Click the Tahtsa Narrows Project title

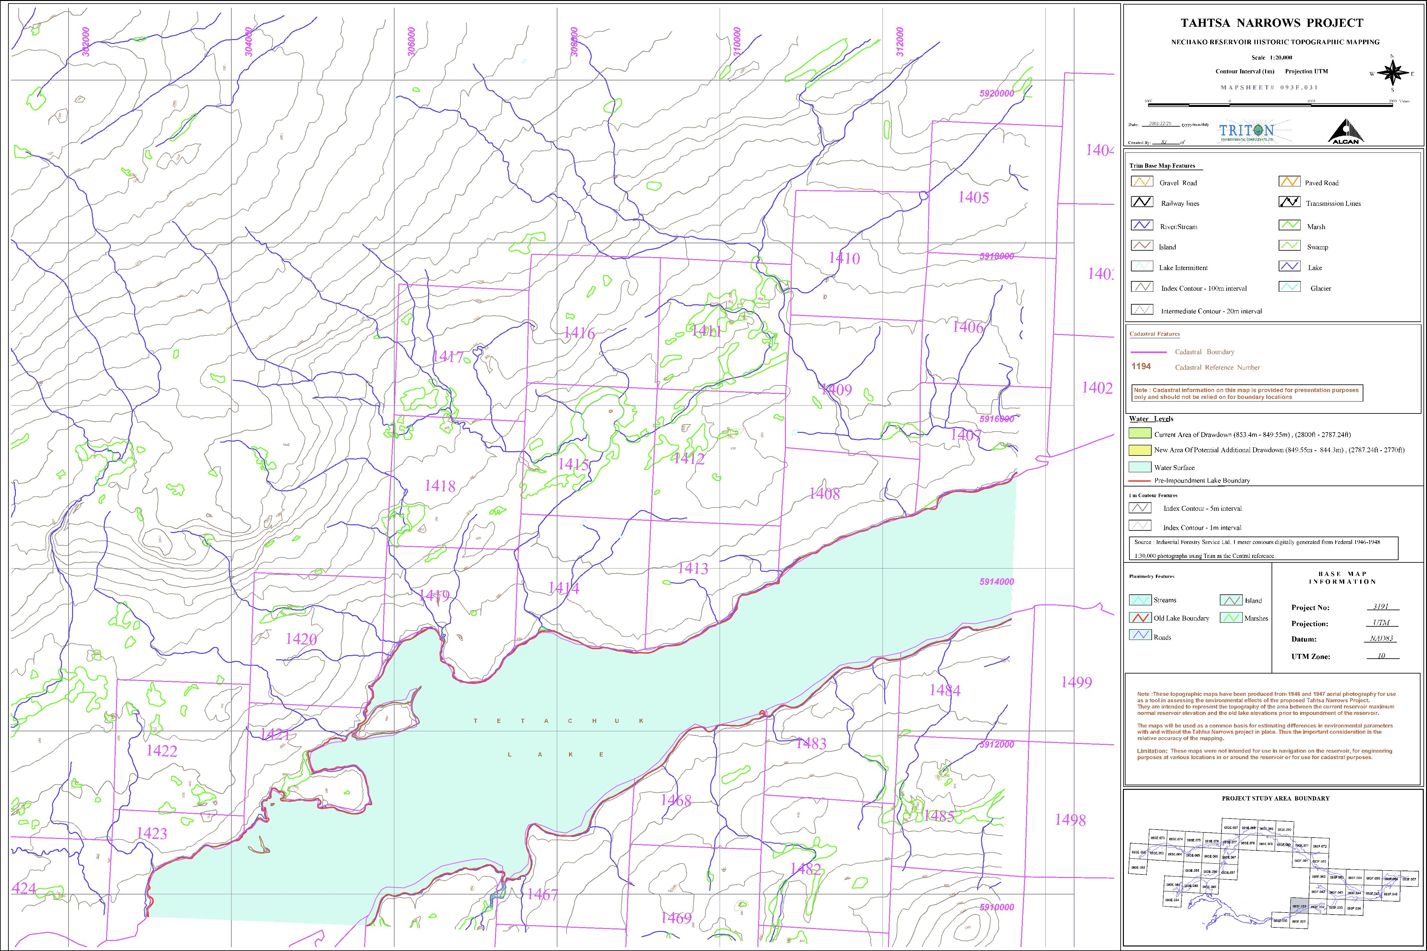point(1272,23)
